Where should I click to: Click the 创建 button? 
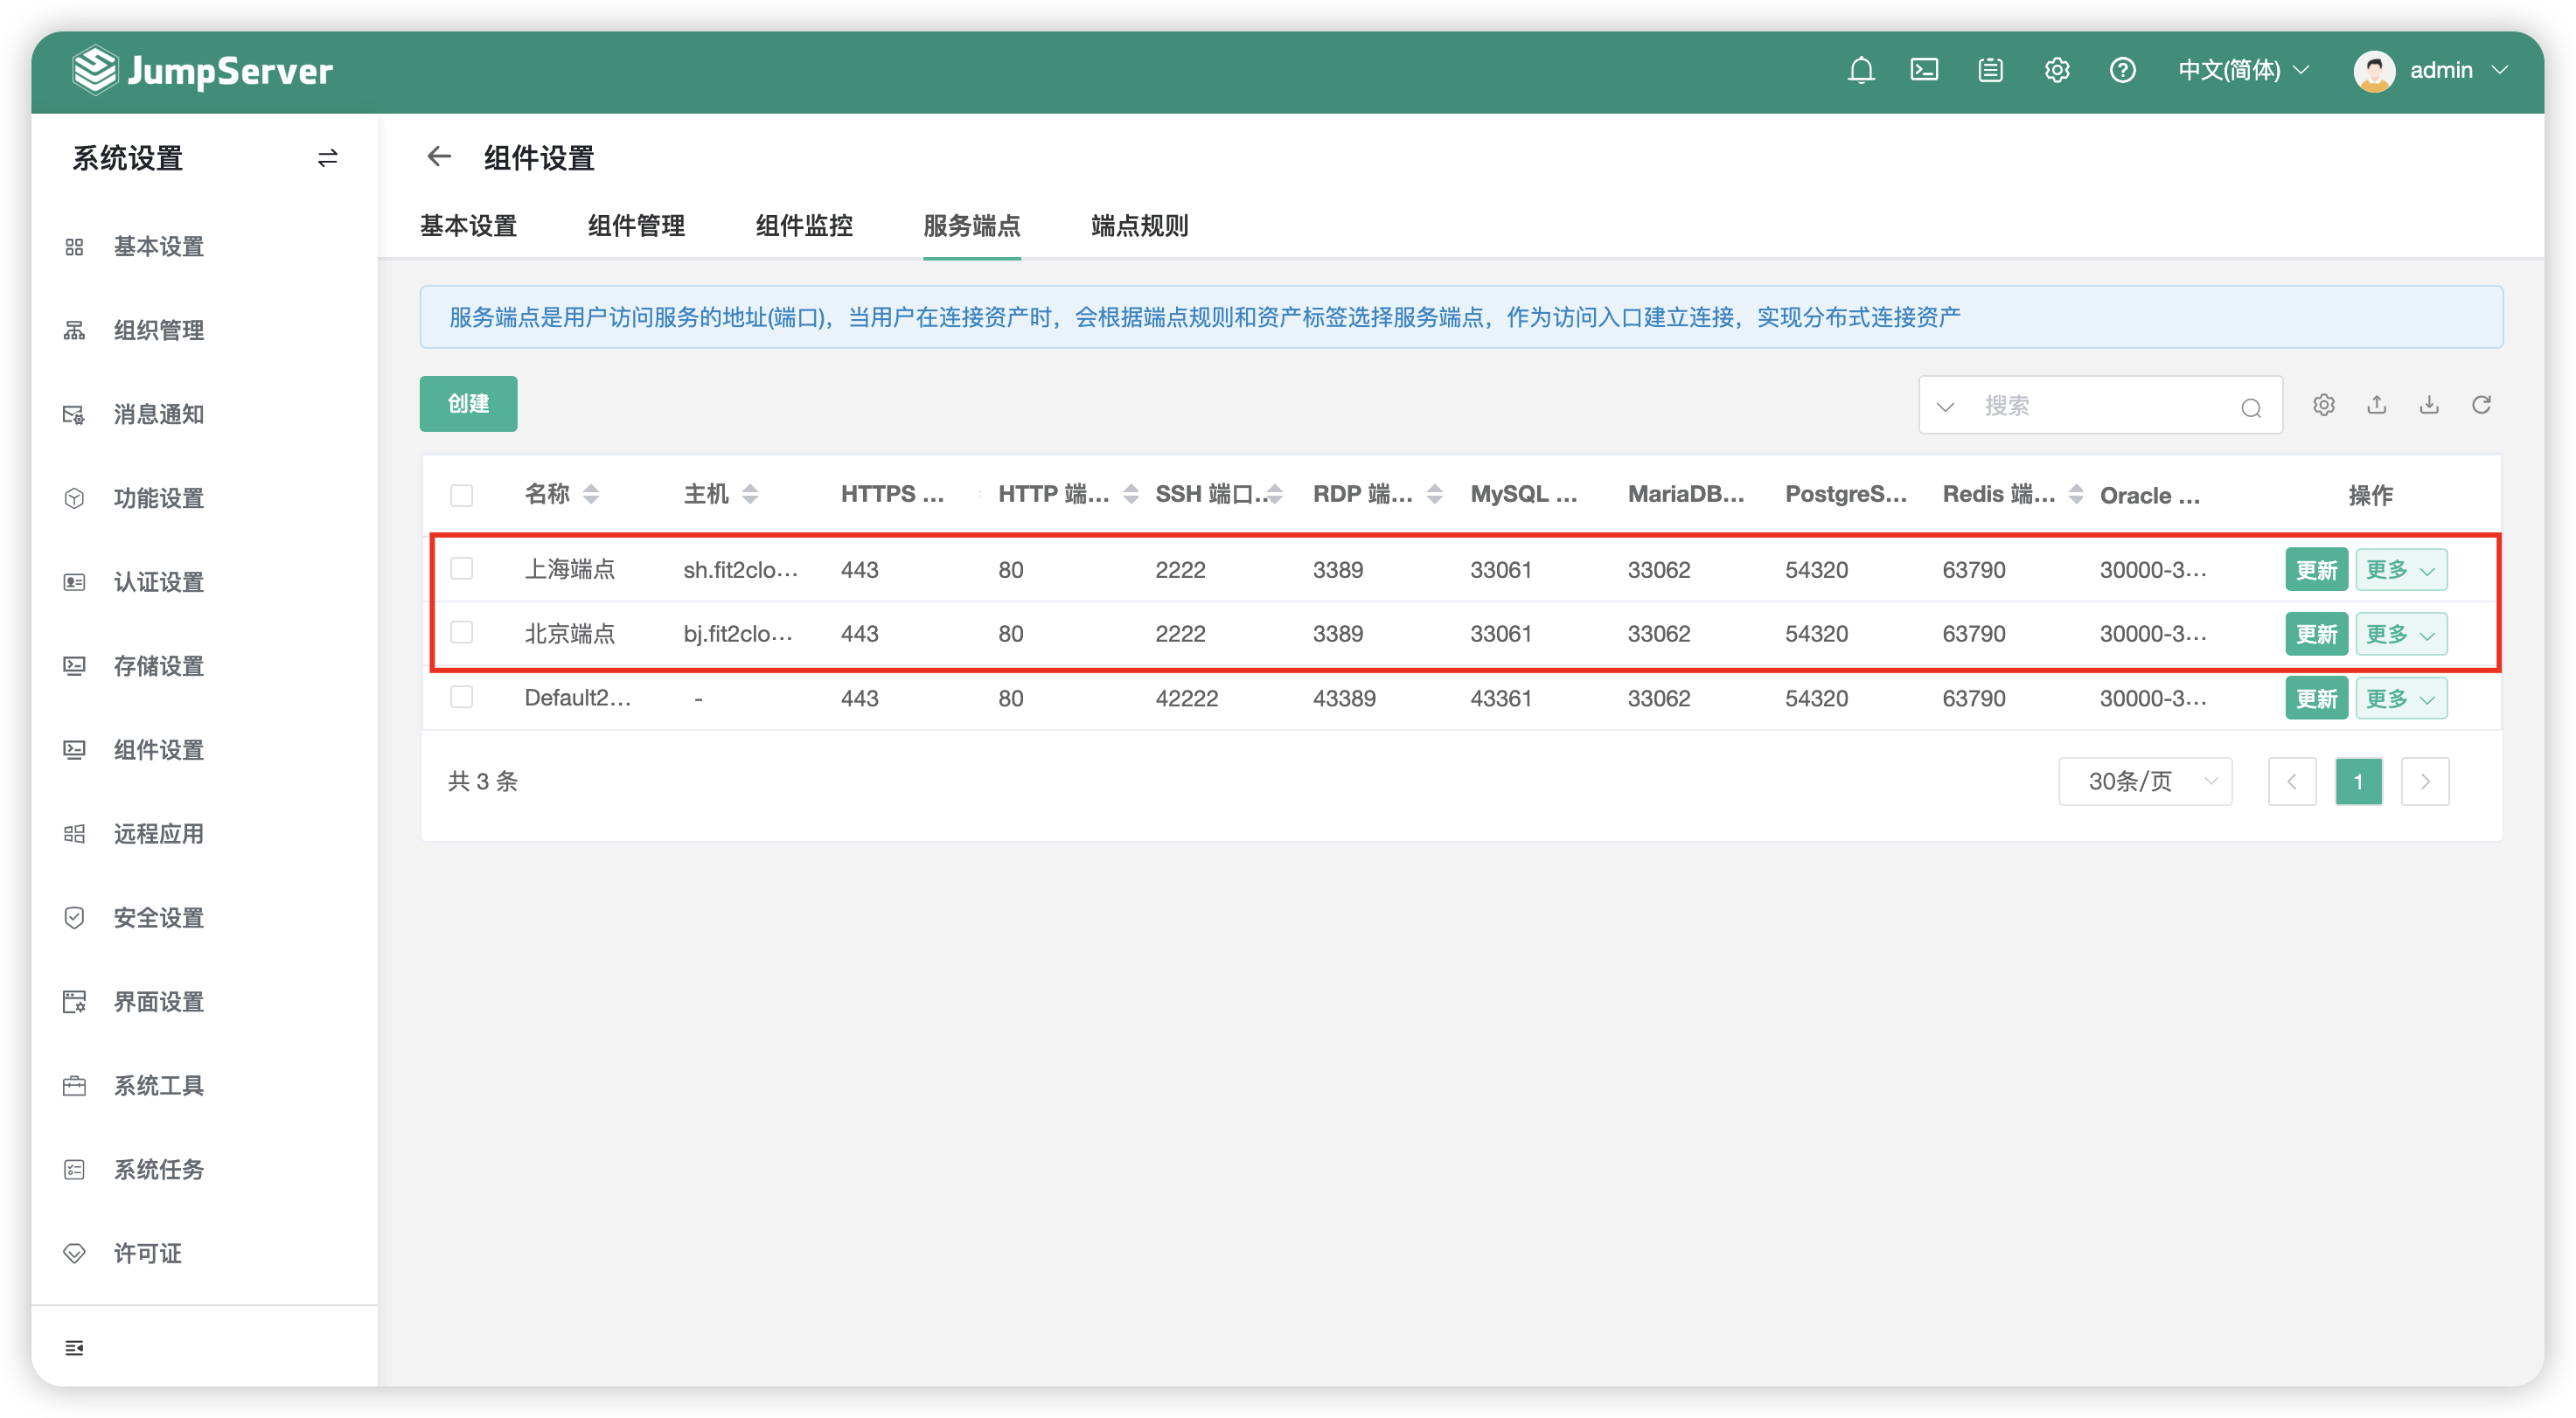click(x=468, y=404)
